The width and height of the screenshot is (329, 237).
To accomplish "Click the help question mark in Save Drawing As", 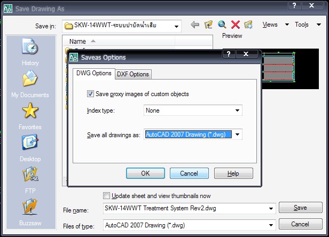I will click(x=294, y=5).
